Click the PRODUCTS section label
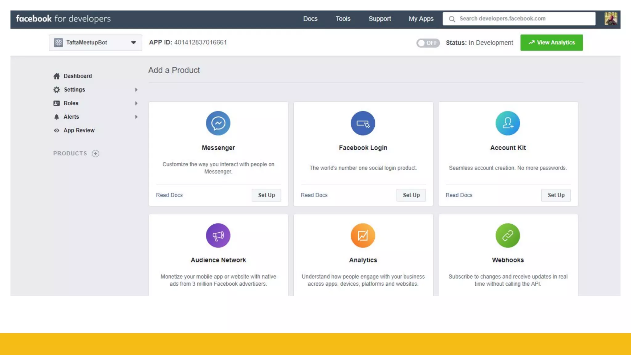 pyautogui.click(x=70, y=153)
